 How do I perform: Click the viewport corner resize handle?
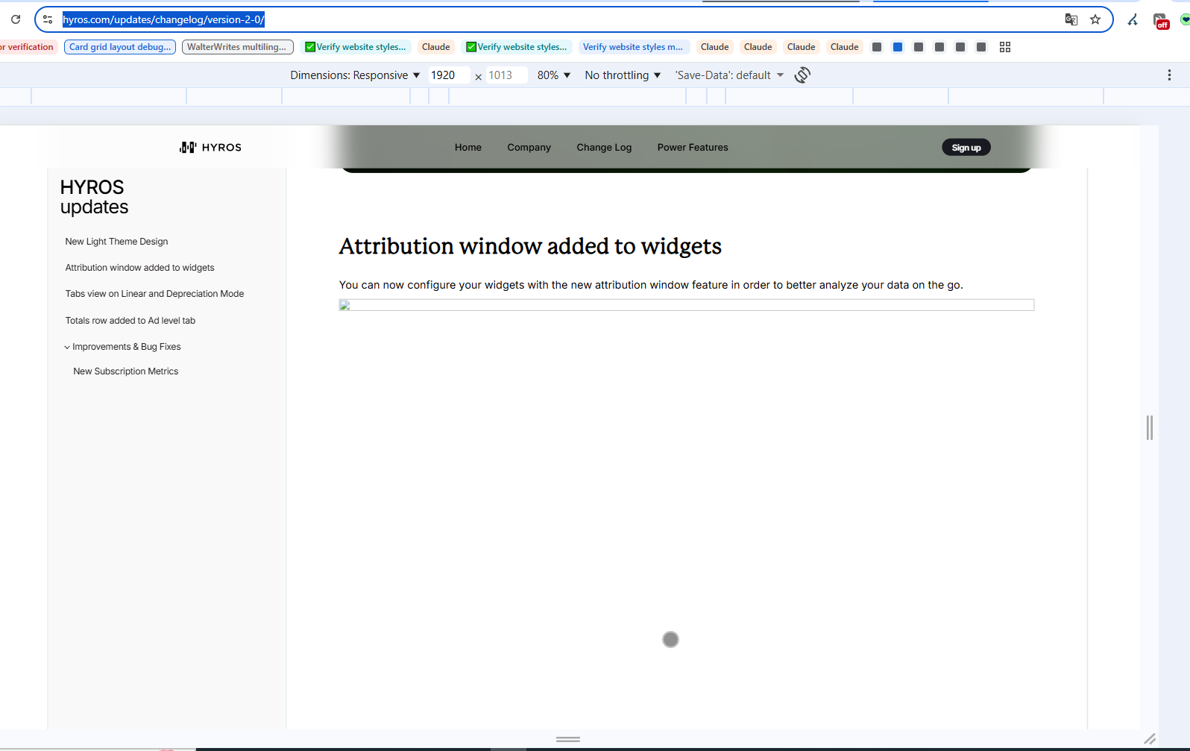1150,739
